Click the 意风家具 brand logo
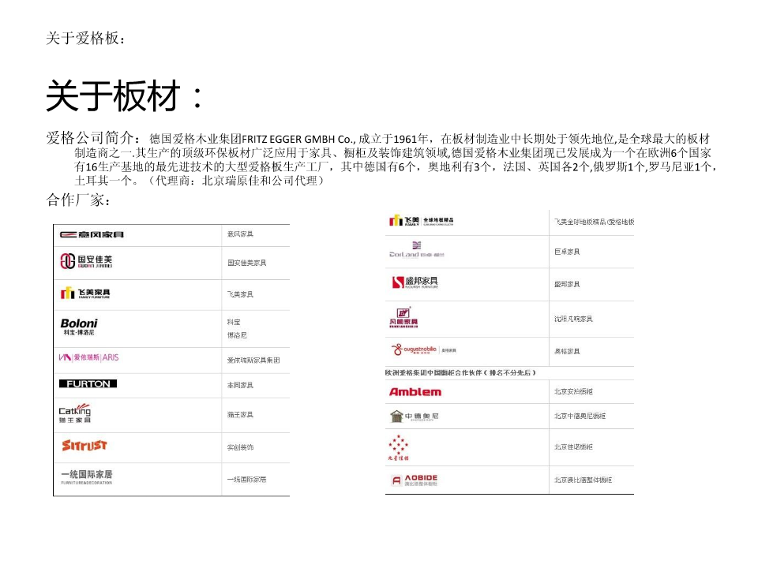 92,235
